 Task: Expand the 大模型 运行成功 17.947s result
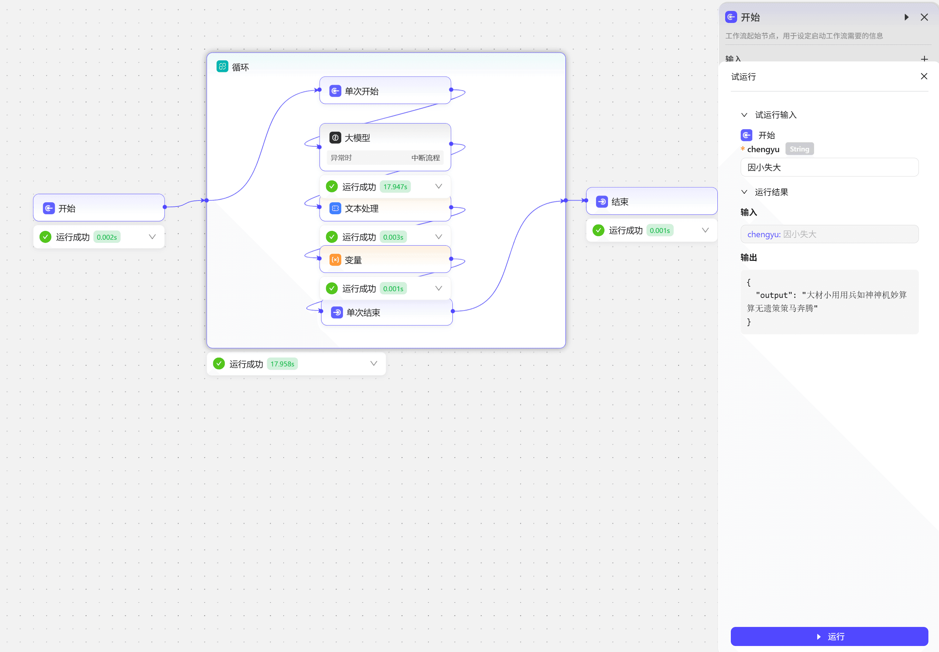click(439, 186)
